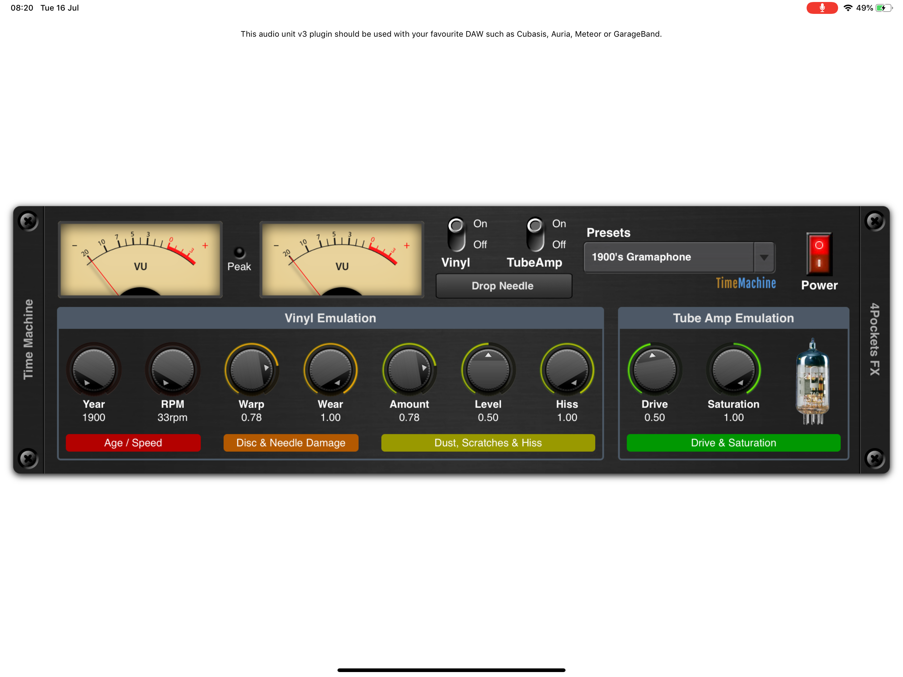Toggle the Vinyl emulation switch
903x677 pixels.
coord(457,235)
